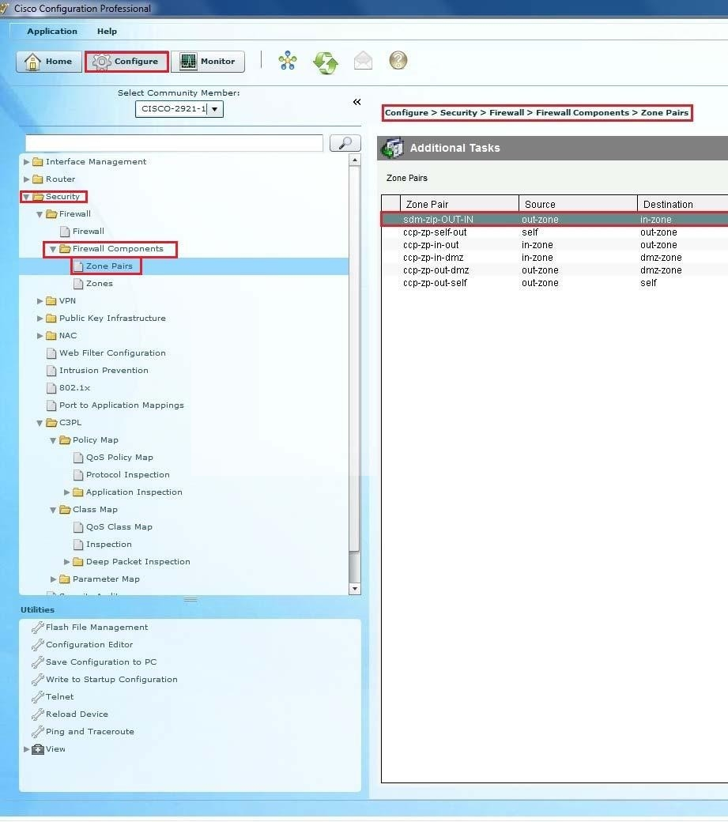Sort by the Zone Pair column header
The width and height of the screenshot is (728, 822).
[x=459, y=204]
